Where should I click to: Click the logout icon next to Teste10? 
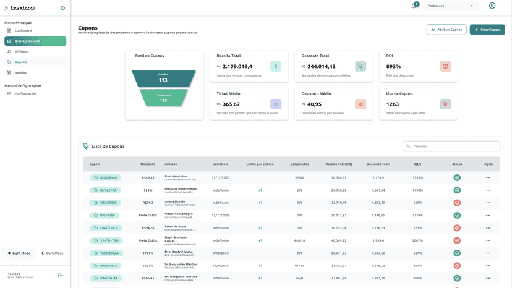61,275
